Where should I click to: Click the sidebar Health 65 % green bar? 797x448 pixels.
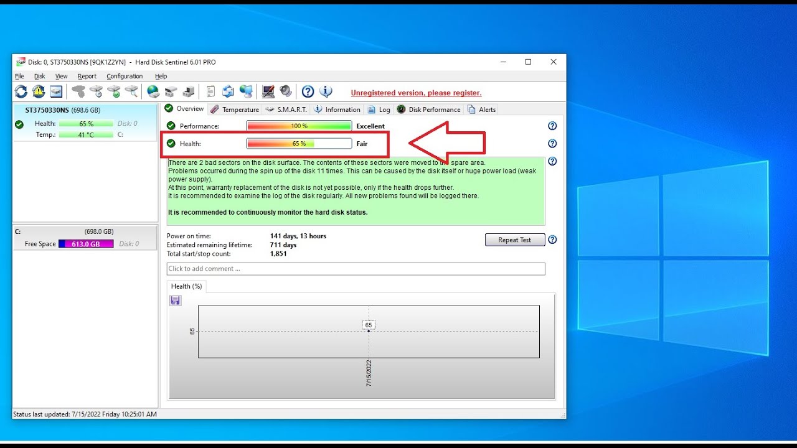click(x=86, y=124)
